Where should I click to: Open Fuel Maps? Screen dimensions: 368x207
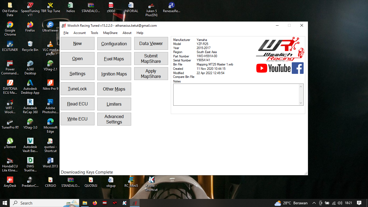(x=114, y=59)
